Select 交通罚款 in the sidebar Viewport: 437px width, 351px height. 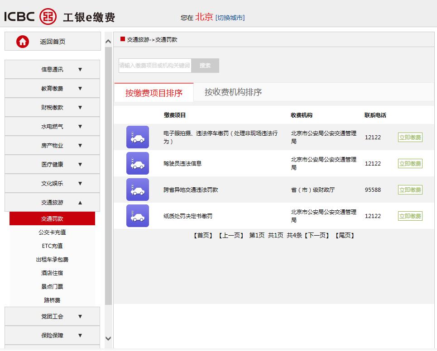coord(53,218)
